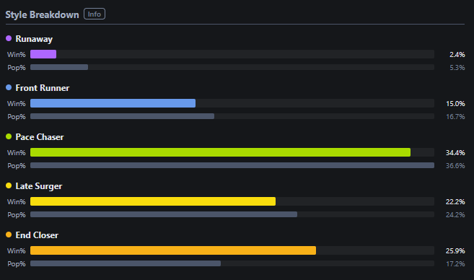Open the Info button beside Style Breakdown
The image size is (474, 280).
pyautogui.click(x=95, y=14)
